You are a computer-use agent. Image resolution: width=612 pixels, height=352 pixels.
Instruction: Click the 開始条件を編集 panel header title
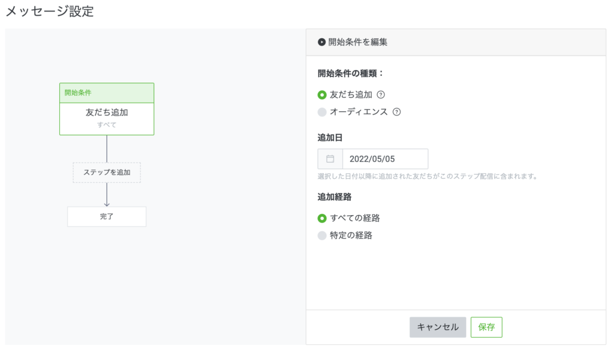coord(357,42)
